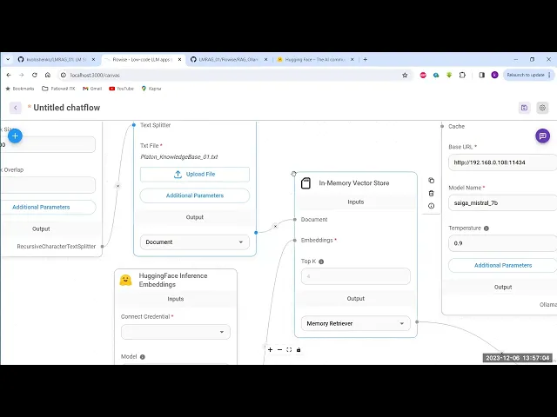The image size is (557, 417).
Task: Open the Bookmarks folder in bookmarks bar
Action: pyautogui.click(x=20, y=89)
